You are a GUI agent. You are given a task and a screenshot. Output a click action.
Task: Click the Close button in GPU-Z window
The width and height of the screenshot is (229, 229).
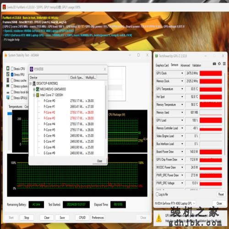click(219, 203)
